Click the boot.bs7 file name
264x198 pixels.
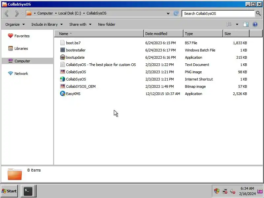click(x=73, y=43)
